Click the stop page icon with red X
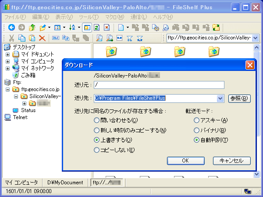The image size is (263, 197). click(x=107, y=28)
